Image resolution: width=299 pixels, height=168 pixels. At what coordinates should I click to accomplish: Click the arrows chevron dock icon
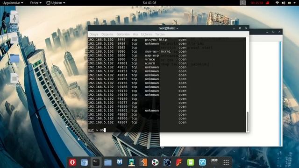pyautogui.click(x=214, y=161)
